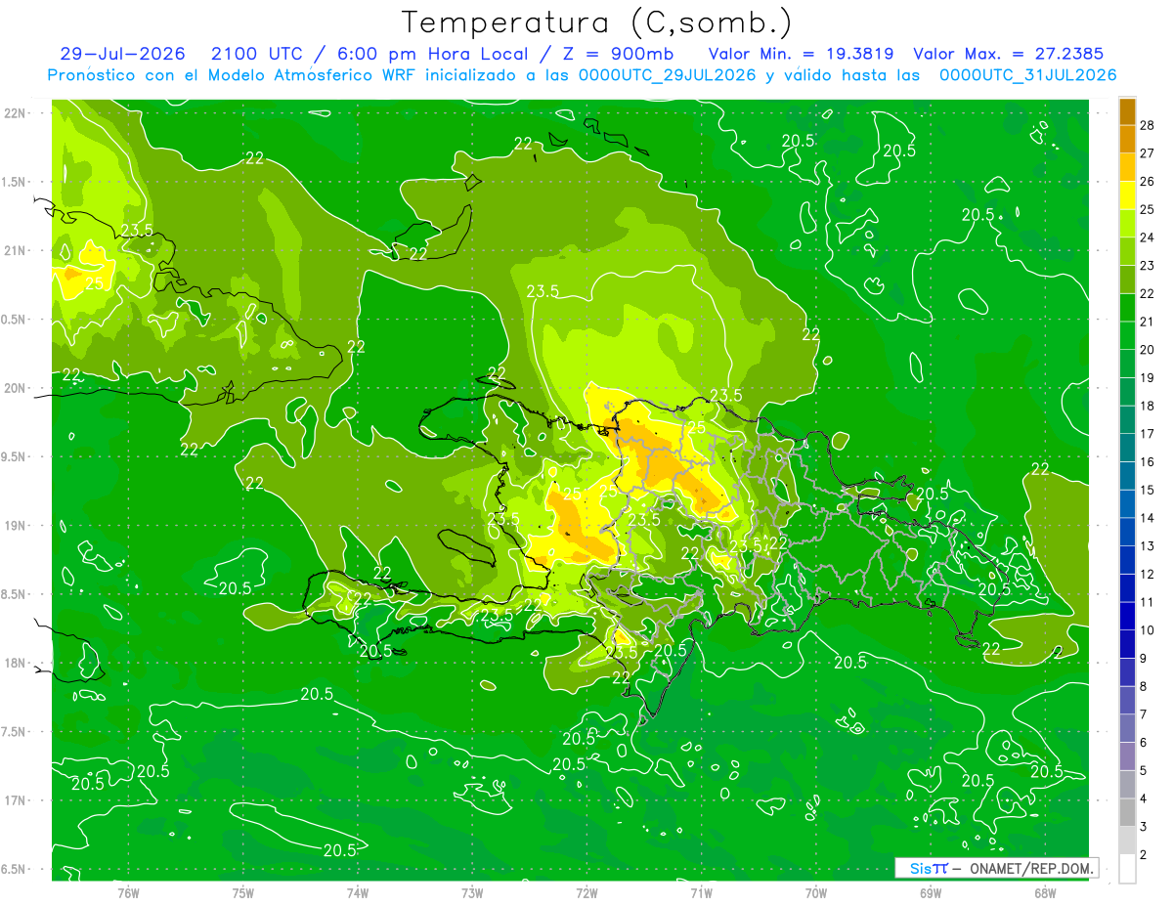Click the "21N" latitude axis label
The image size is (1173, 906).
[16, 250]
